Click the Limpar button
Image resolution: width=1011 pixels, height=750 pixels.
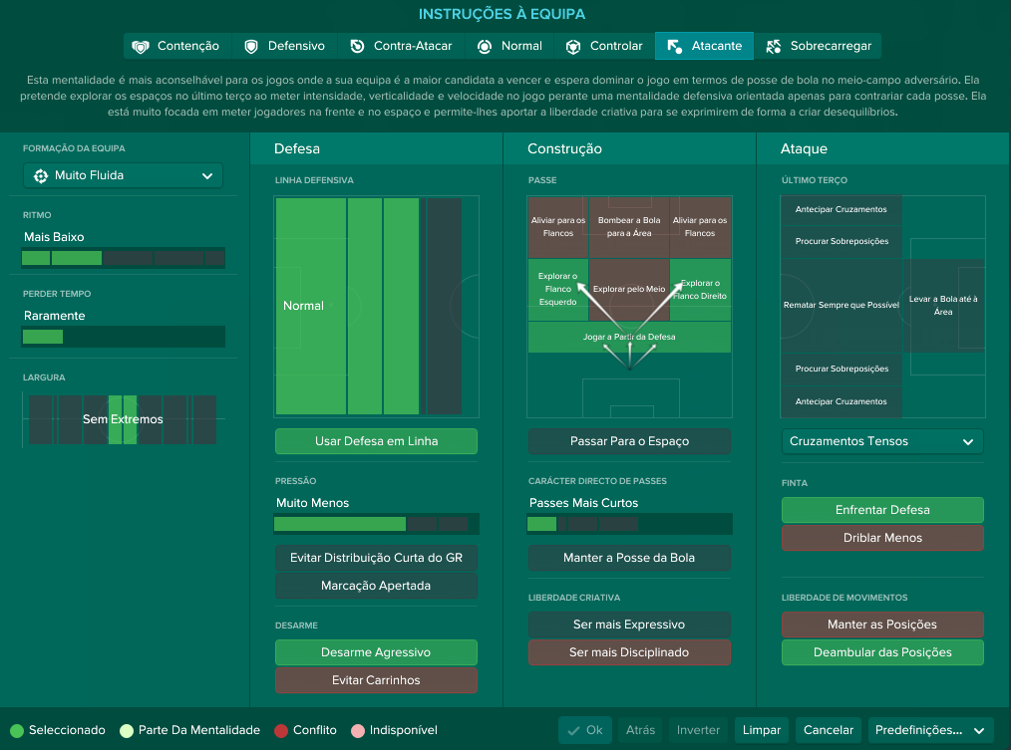tap(761, 730)
